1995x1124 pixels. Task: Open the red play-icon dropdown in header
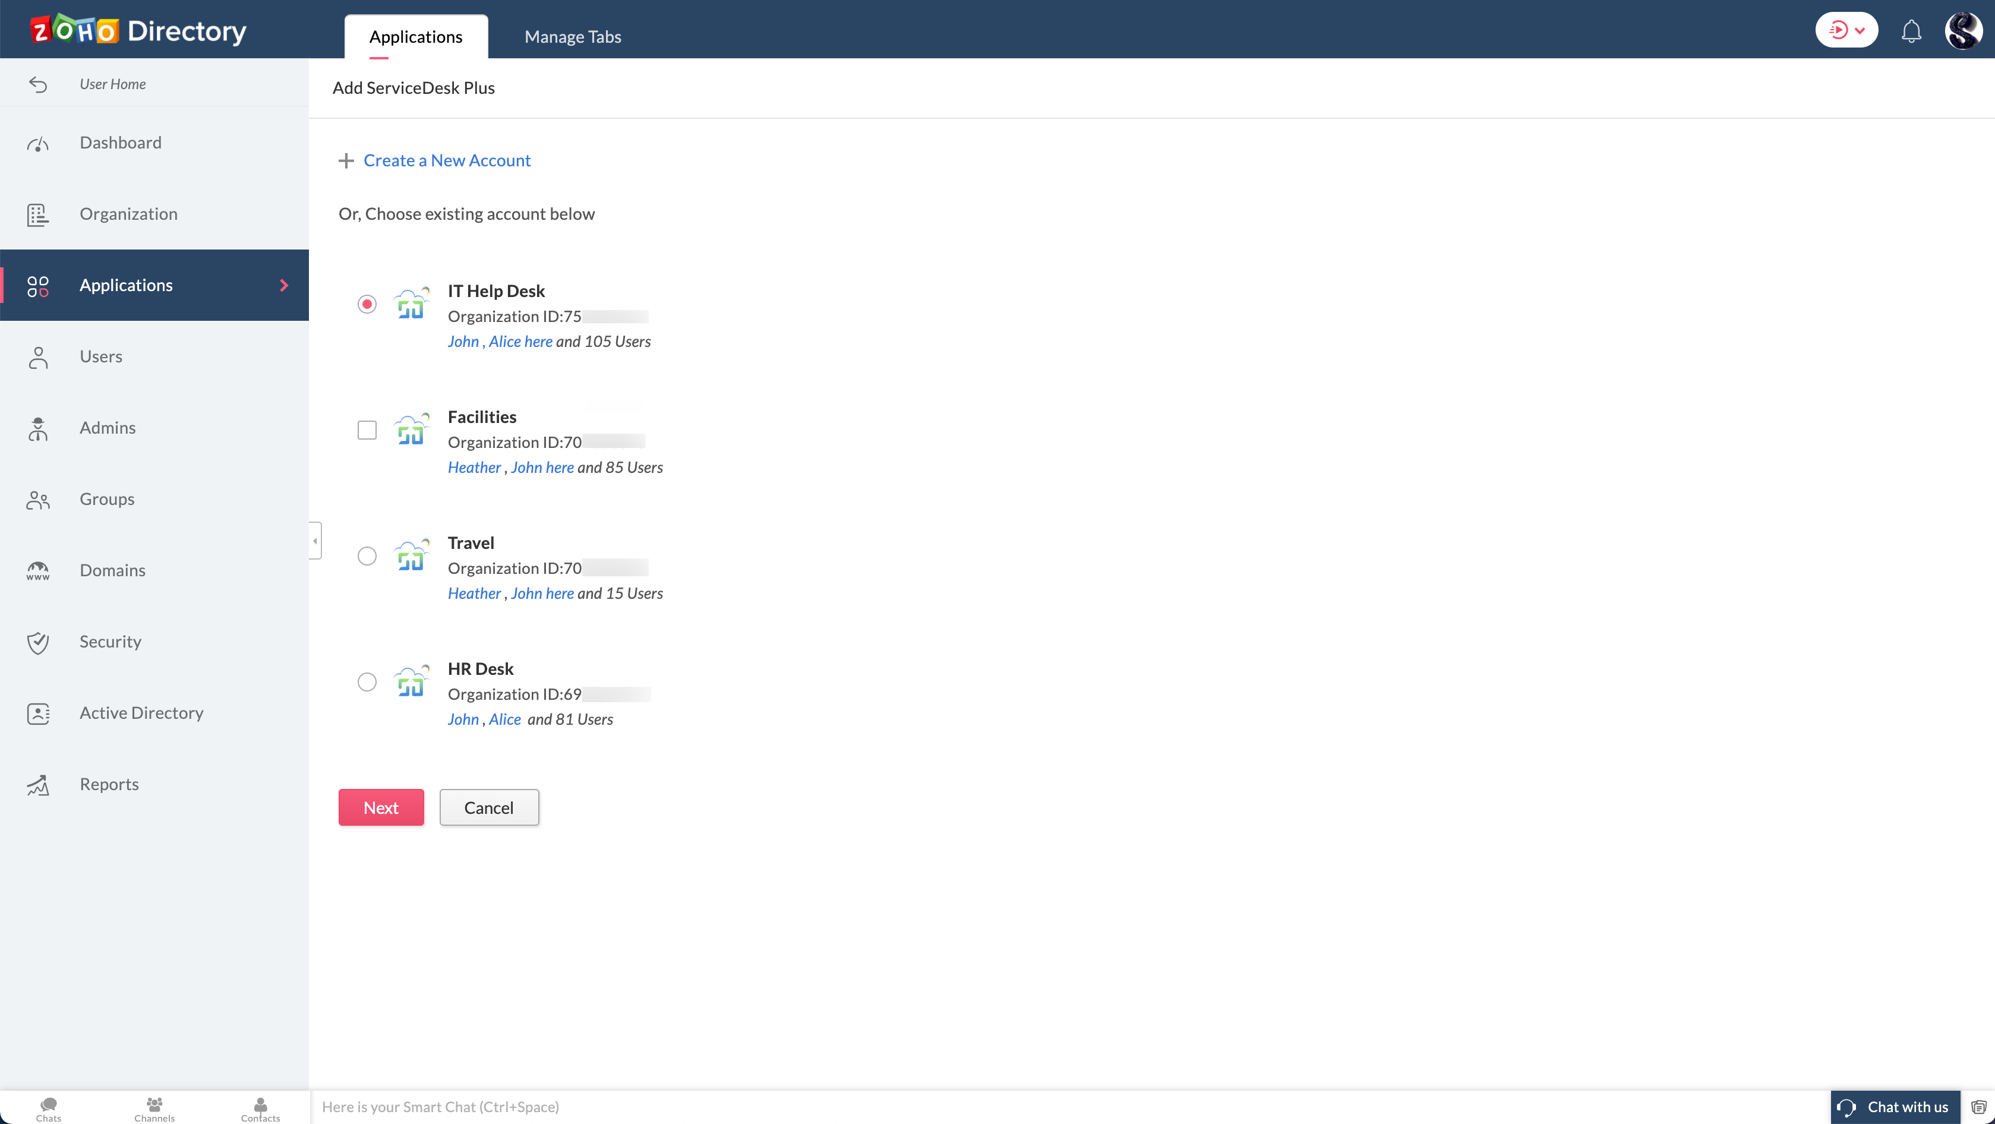coord(1846,30)
